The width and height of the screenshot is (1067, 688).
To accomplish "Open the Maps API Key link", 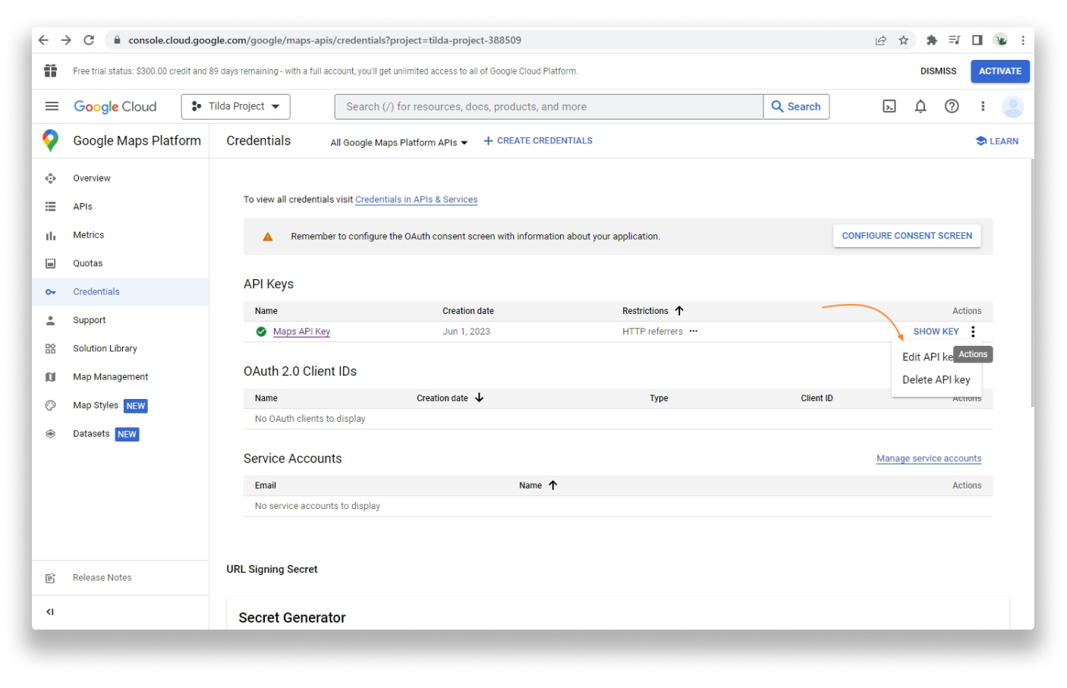I will point(301,331).
